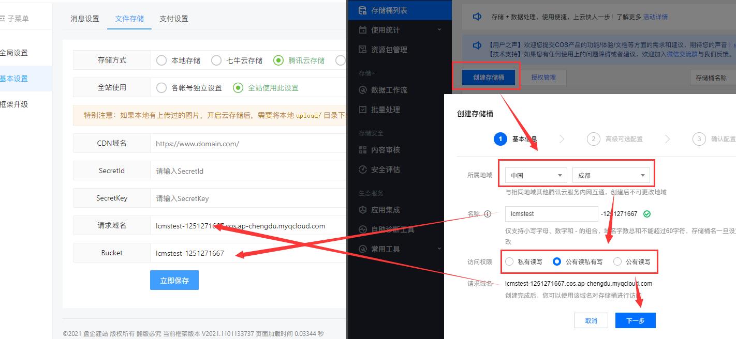
Task: Click the 存储桶列表 sidebar icon
Action: pyautogui.click(x=363, y=10)
